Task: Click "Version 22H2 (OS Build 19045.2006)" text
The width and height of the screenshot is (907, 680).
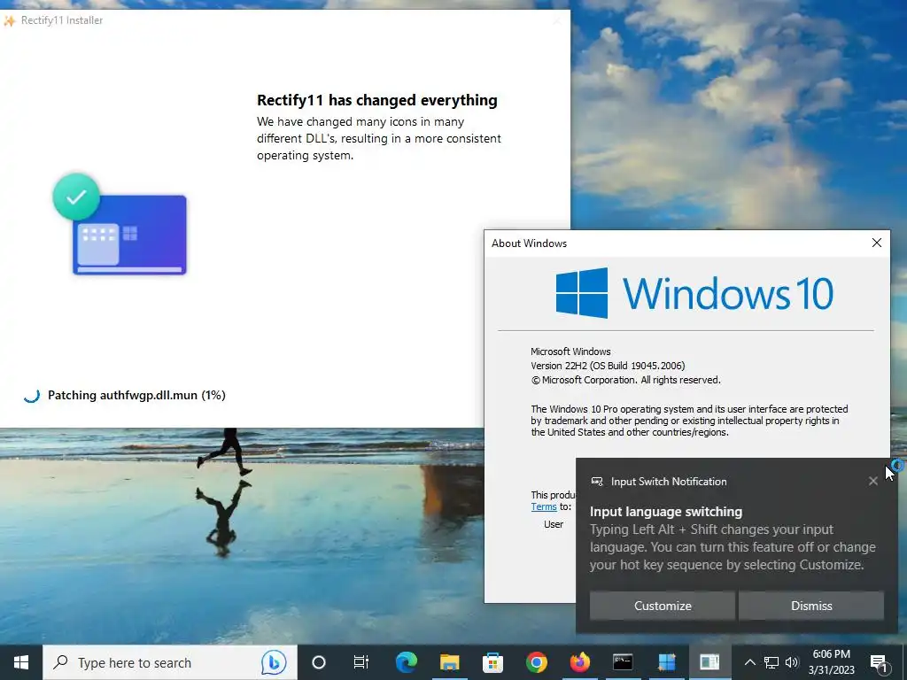Action: click(x=608, y=366)
